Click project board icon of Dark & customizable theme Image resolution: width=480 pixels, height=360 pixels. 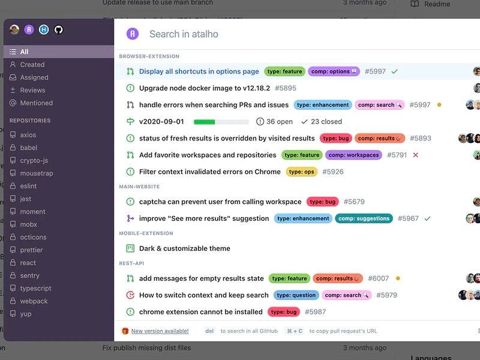click(130, 248)
